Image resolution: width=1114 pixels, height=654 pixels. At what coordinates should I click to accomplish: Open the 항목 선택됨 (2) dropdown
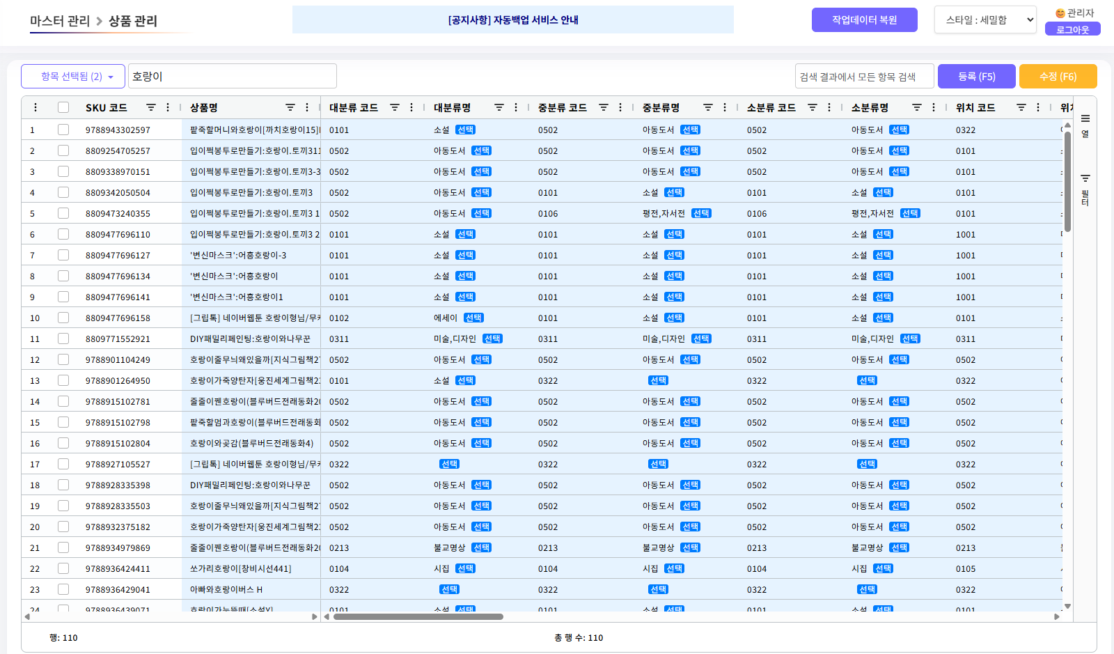tap(73, 77)
